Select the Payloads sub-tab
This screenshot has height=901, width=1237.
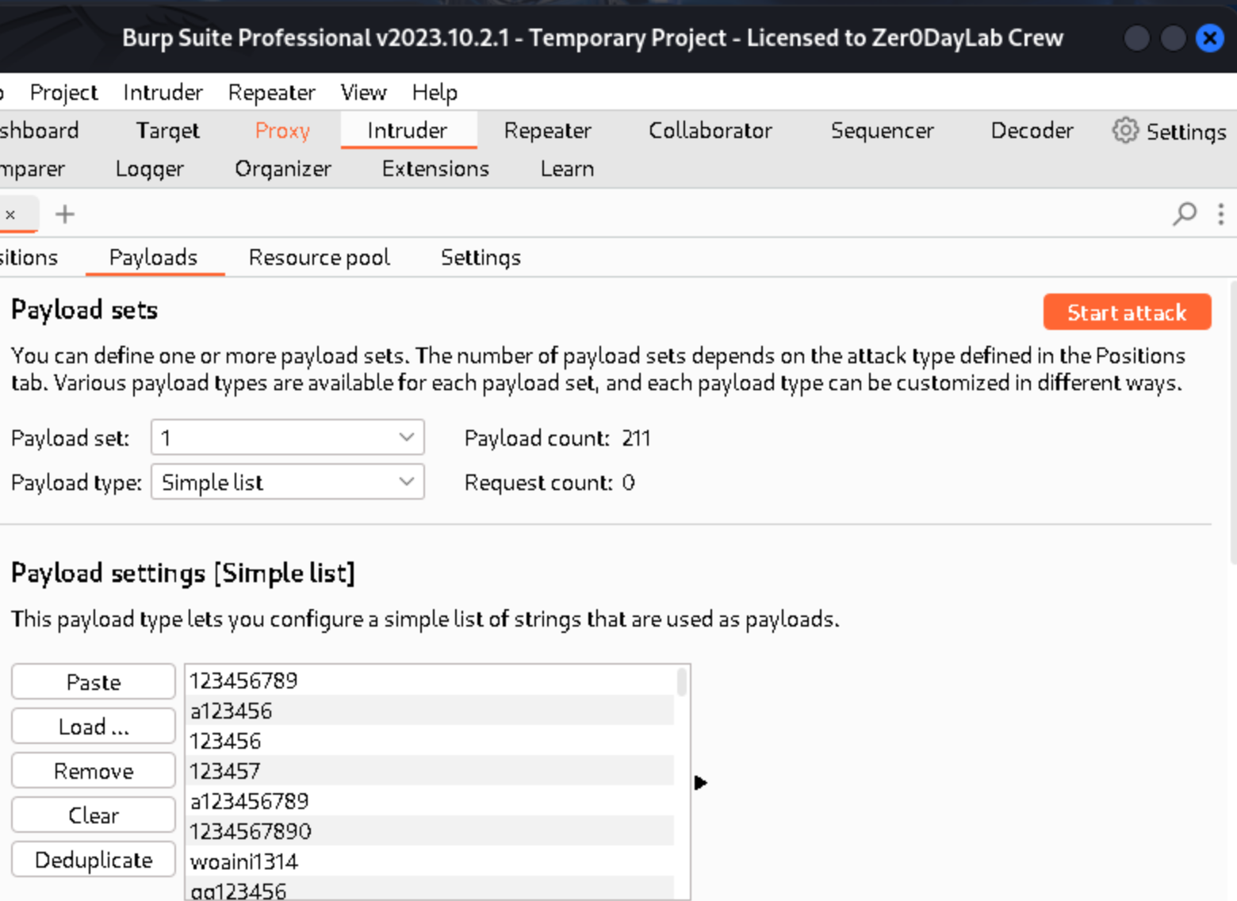click(154, 257)
